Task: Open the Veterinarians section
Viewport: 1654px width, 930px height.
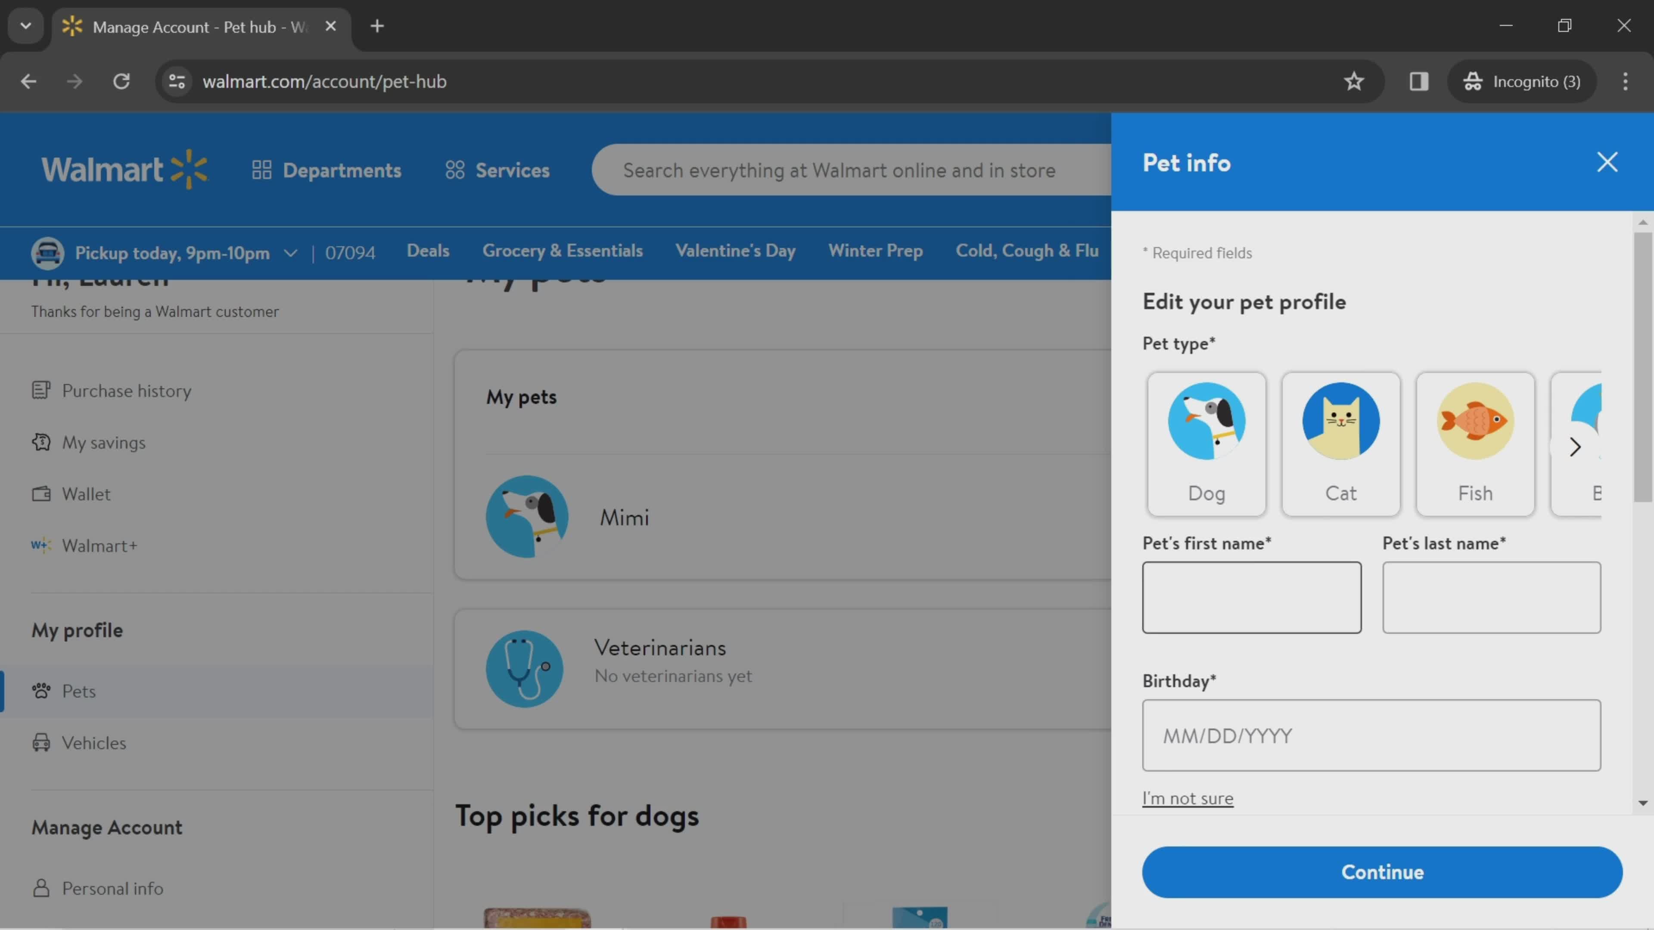Action: [660, 648]
